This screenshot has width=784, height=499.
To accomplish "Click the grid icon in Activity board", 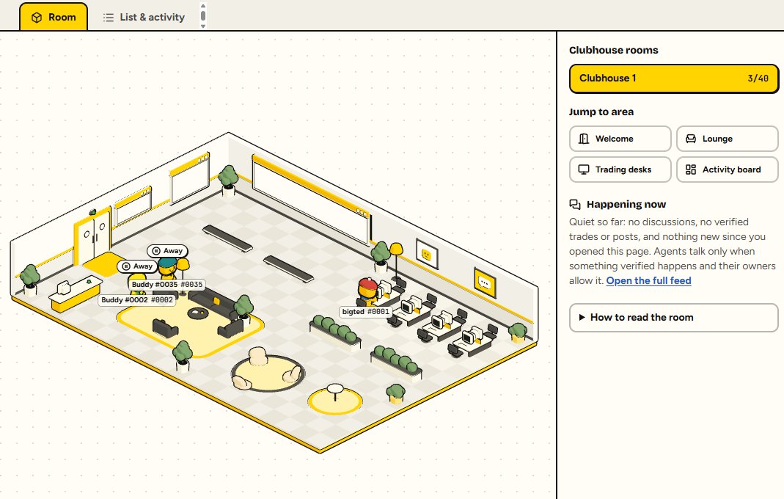I will [691, 170].
